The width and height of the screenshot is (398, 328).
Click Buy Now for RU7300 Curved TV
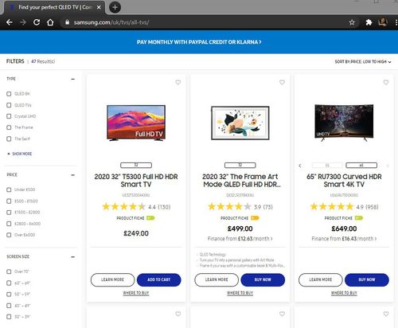[x=367, y=279]
